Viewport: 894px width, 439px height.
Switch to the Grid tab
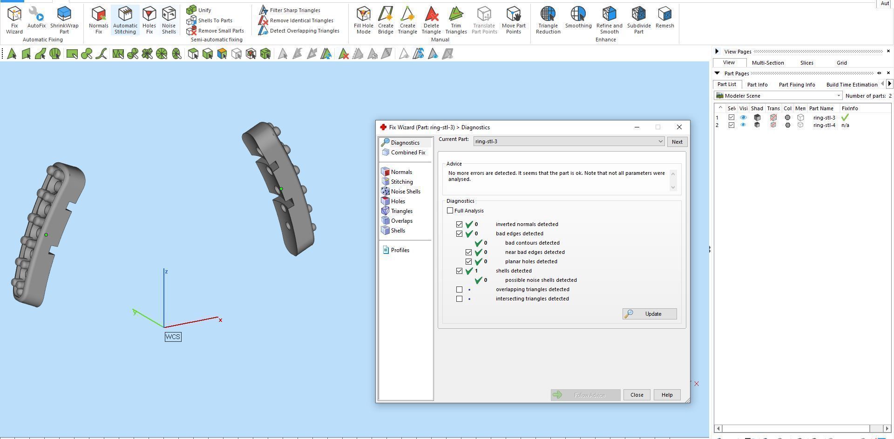(842, 63)
